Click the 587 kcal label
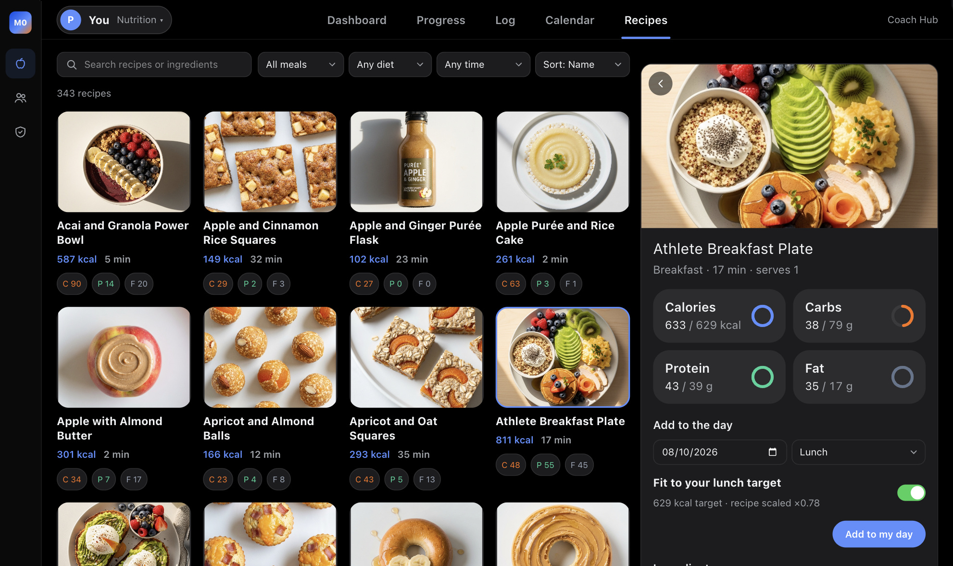 [x=77, y=259]
